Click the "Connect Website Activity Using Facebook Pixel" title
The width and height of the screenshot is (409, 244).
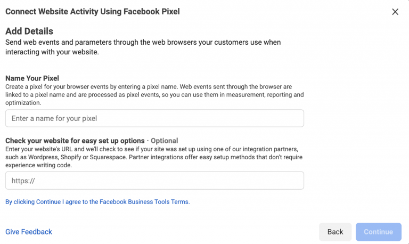[x=91, y=11]
